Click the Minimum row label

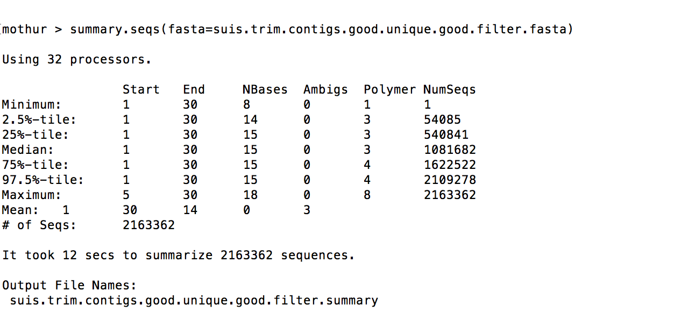click(x=32, y=104)
